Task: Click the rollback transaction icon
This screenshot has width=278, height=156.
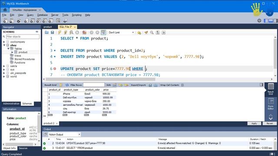Action: coord(97,32)
